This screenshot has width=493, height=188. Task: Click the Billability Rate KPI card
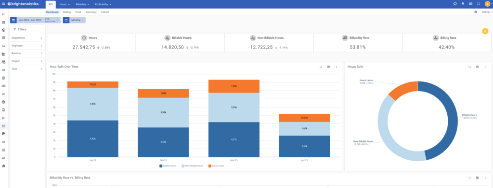(x=358, y=43)
